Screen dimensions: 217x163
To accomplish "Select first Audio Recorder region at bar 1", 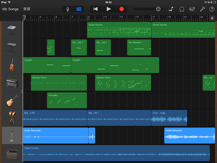I will tap(56, 135).
